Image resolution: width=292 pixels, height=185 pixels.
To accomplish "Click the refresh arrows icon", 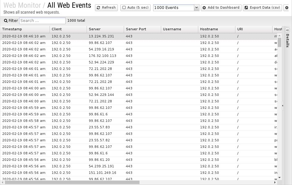I will coord(98,8).
